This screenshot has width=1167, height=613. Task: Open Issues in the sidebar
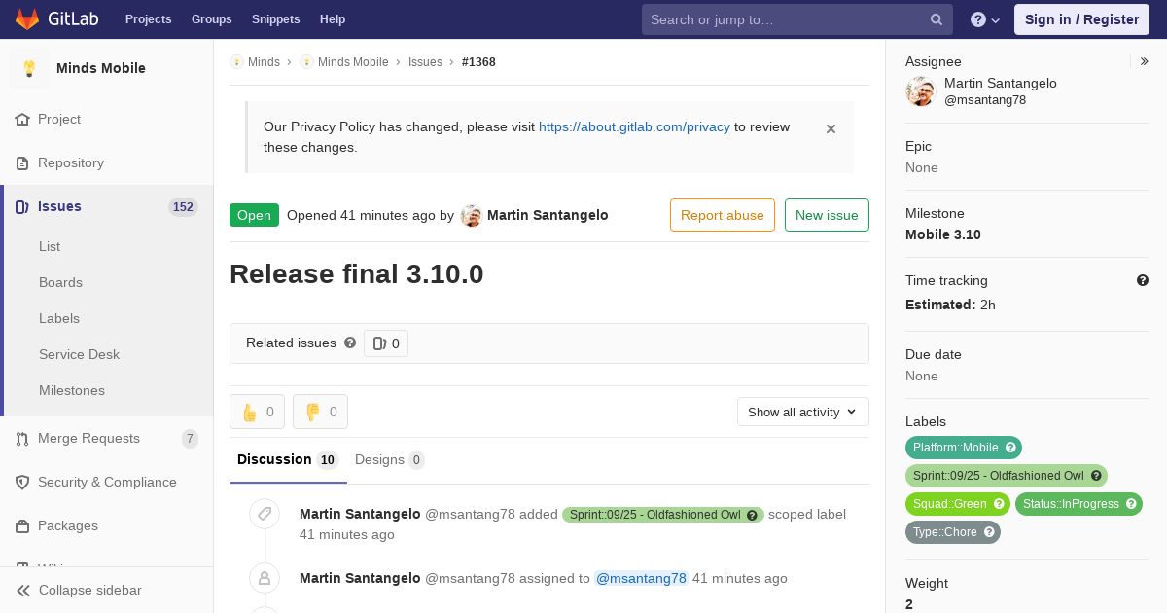click(107, 206)
